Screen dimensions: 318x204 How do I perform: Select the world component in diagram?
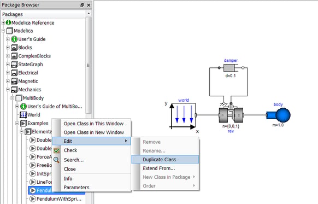[x=184, y=116]
